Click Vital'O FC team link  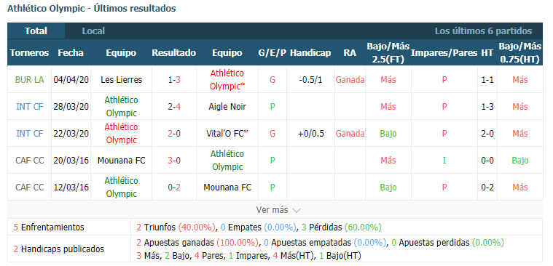[x=227, y=133]
